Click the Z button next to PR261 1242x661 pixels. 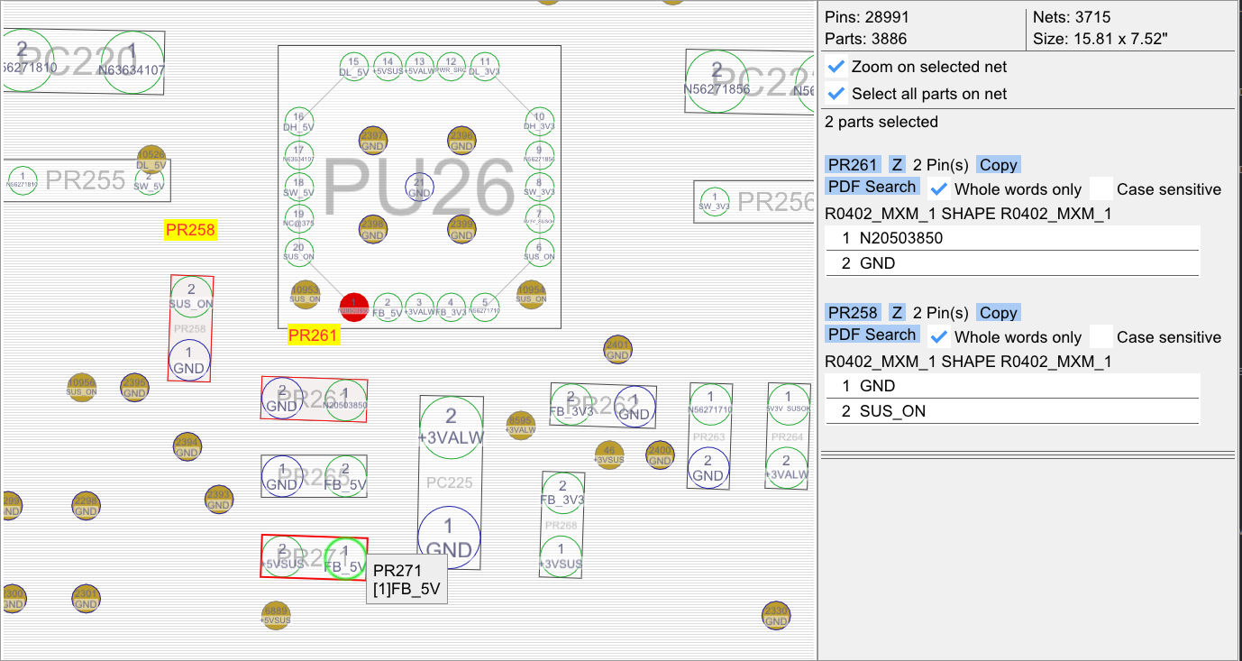(x=897, y=164)
